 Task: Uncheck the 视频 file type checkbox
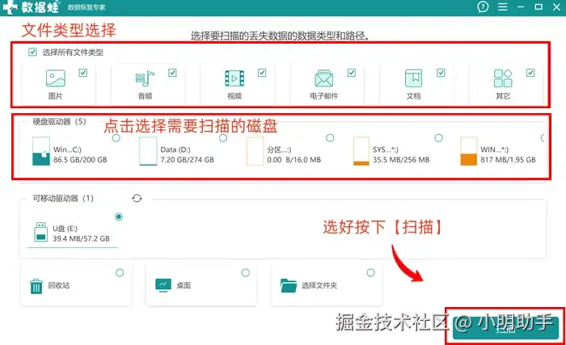tap(262, 73)
